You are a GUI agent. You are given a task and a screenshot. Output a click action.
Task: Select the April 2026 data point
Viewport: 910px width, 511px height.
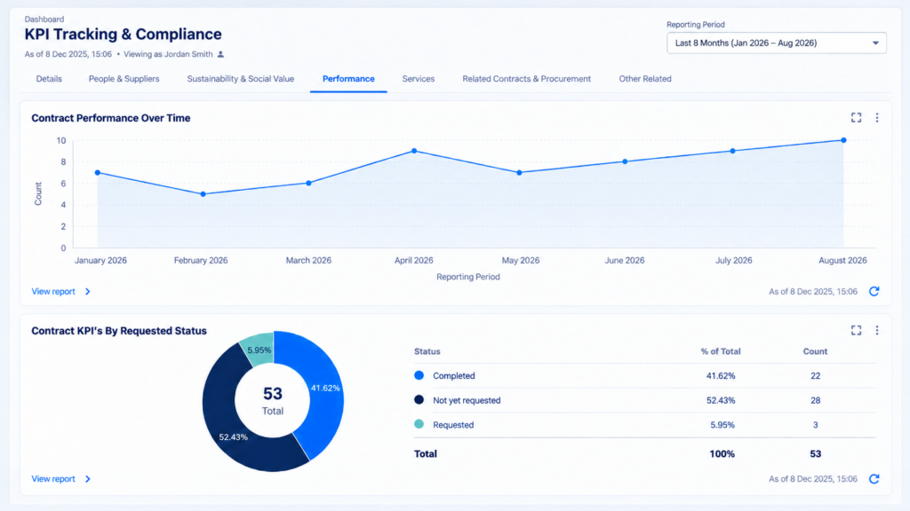[x=414, y=151]
